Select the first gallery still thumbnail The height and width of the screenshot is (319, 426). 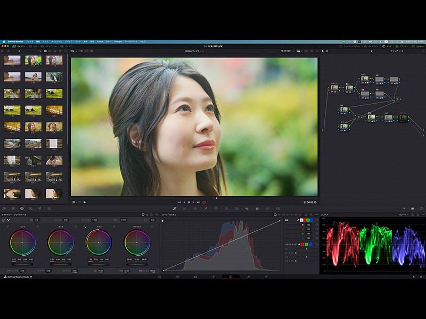point(12,60)
